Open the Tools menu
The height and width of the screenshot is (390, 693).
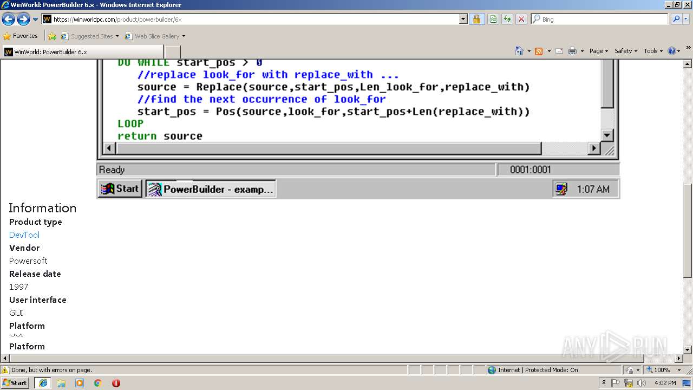click(x=653, y=51)
